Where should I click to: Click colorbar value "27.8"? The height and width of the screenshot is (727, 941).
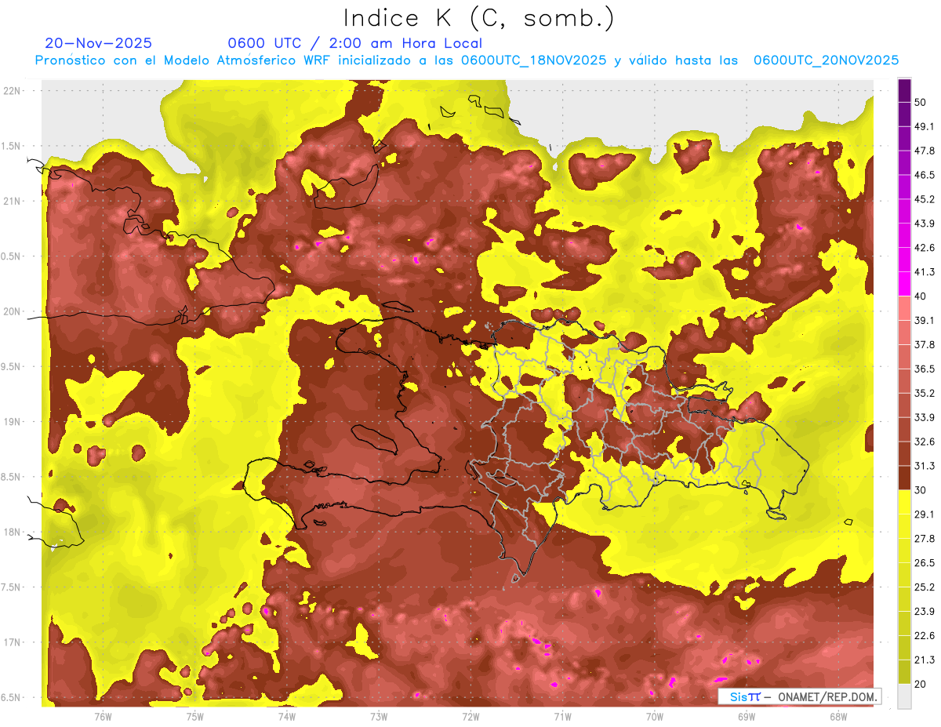point(925,539)
